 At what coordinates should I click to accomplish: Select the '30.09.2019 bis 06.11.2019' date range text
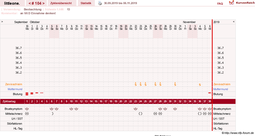coord(121,3)
